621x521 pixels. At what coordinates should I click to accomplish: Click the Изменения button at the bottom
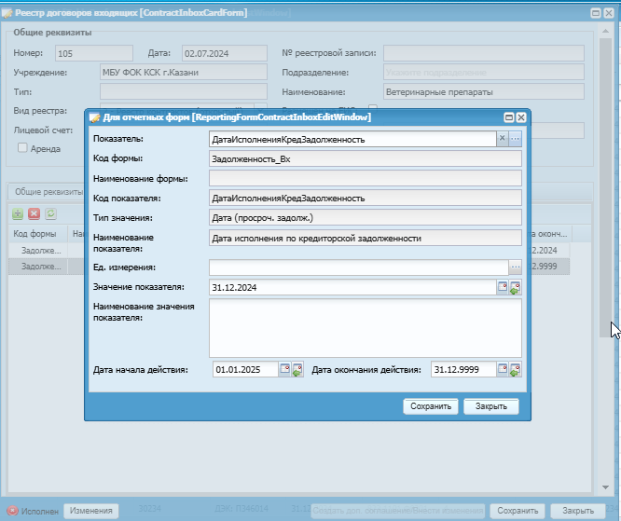click(x=90, y=511)
